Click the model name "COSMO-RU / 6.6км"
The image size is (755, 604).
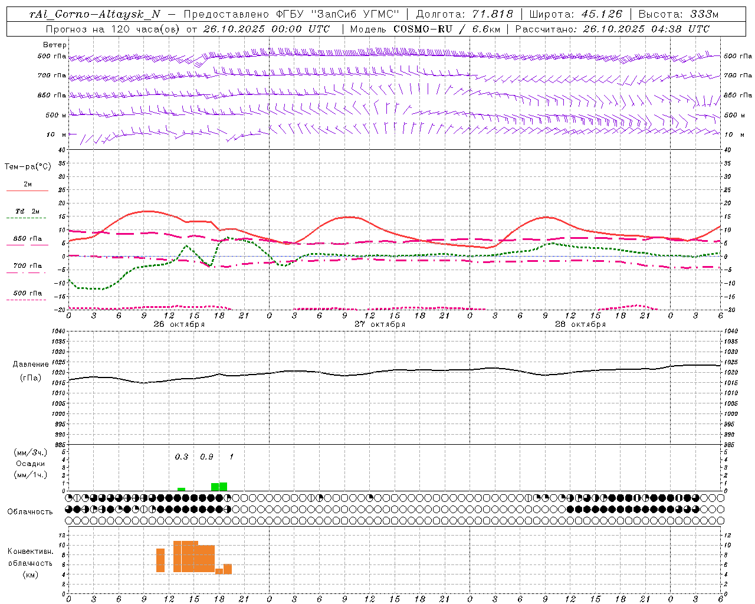tap(447, 29)
